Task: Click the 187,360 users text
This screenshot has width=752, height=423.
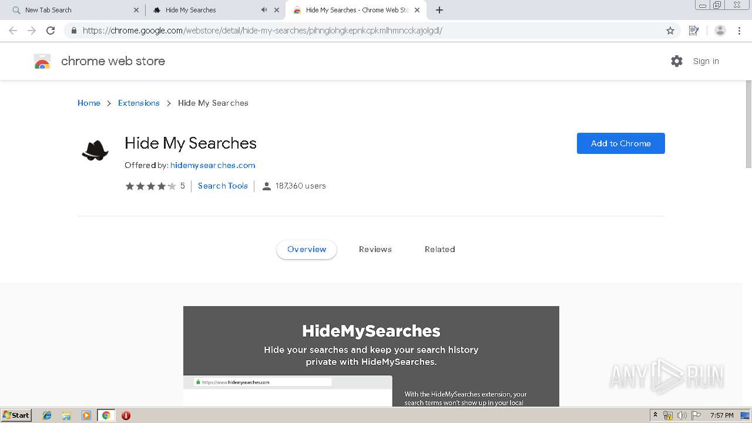Action: click(300, 186)
